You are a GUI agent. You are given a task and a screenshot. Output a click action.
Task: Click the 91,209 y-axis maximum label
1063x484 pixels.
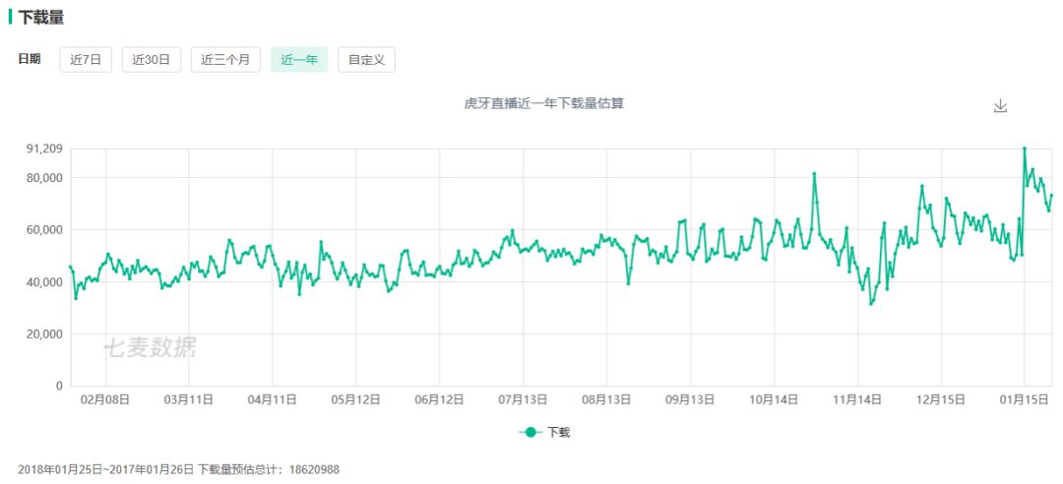click(44, 149)
